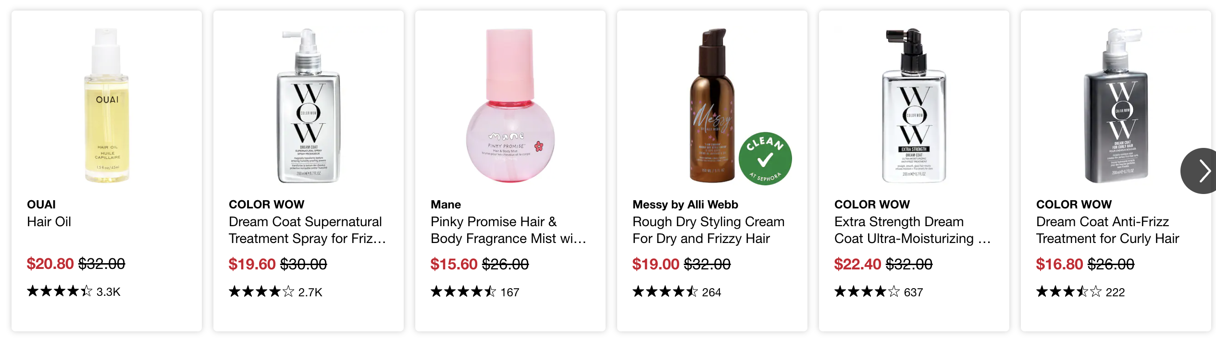
Task: Click Dream Coat Supernatural Treatment Spray title
Action: click(307, 230)
